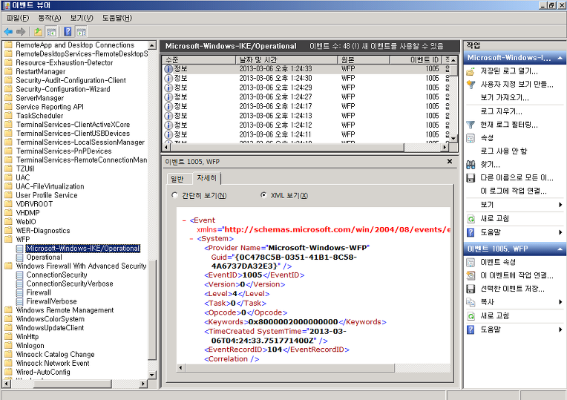Viewport: 567px width, 400px height.
Task: Collapse the Microsoft-Windows-I... actions section
Action: click(560, 58)
